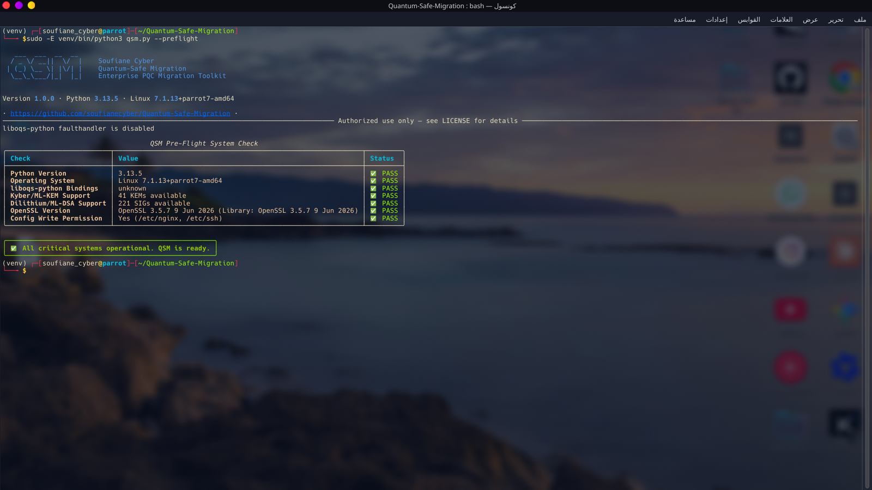Click the "QSM Pre-Flight System Check" table title
Screen dimensions: 872x490
[204, 144]
